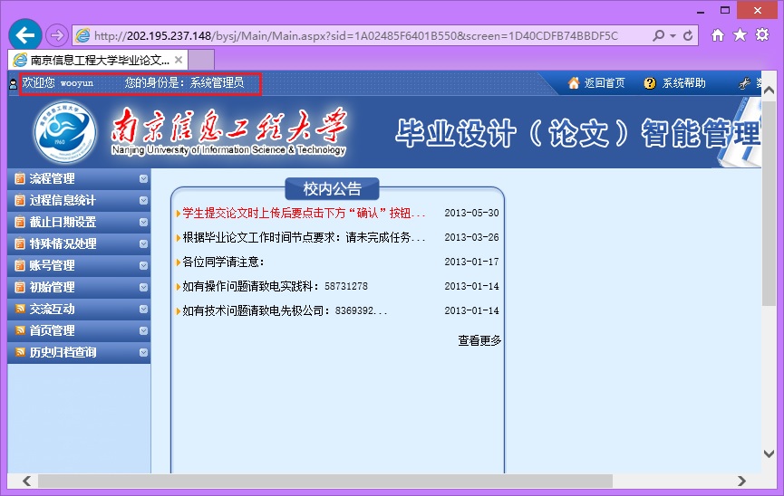Click the horizontal scrollbar right arrow
This screenshot has width=784, height=496.
click(742, 481)
